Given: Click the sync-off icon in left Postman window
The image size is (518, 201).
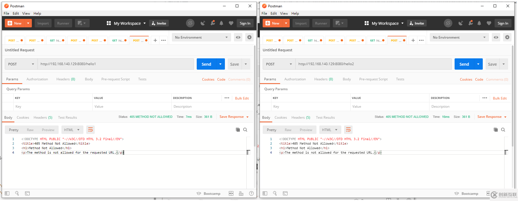Looking at the screenshot, I should [x=190, y=23].
